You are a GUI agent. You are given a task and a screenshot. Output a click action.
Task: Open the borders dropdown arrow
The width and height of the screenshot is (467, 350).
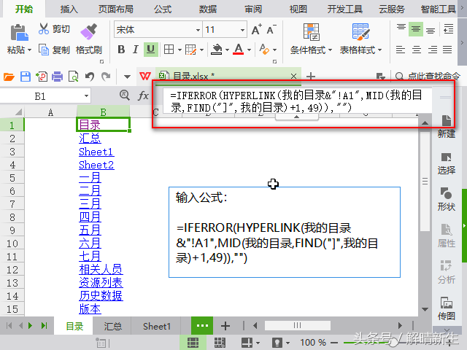coord(180,50)
